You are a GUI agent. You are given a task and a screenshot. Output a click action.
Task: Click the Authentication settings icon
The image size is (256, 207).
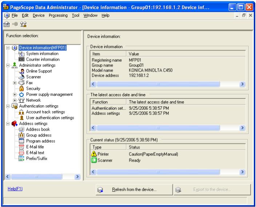(x=15, y=106)
